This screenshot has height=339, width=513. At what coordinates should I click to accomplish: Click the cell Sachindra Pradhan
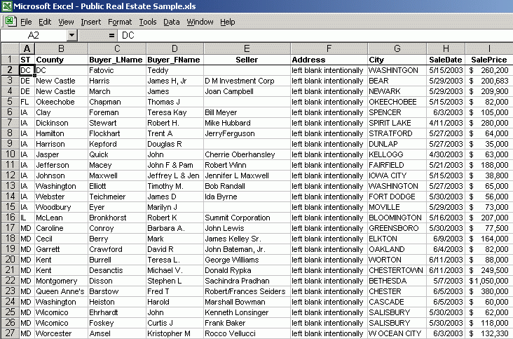coord(247,281)
